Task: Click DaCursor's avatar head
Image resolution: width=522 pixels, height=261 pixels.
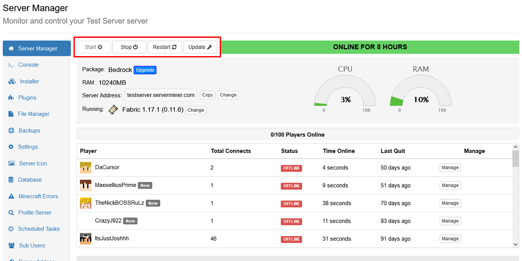Action: tap(86, 167)
